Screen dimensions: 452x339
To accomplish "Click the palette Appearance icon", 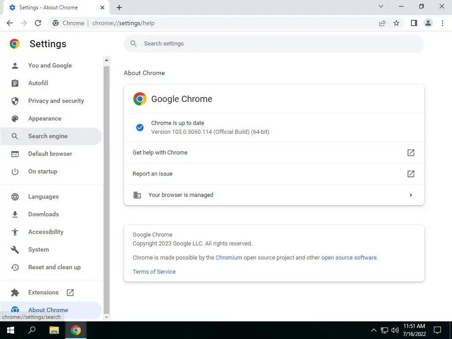I will [x=15, y=118].
